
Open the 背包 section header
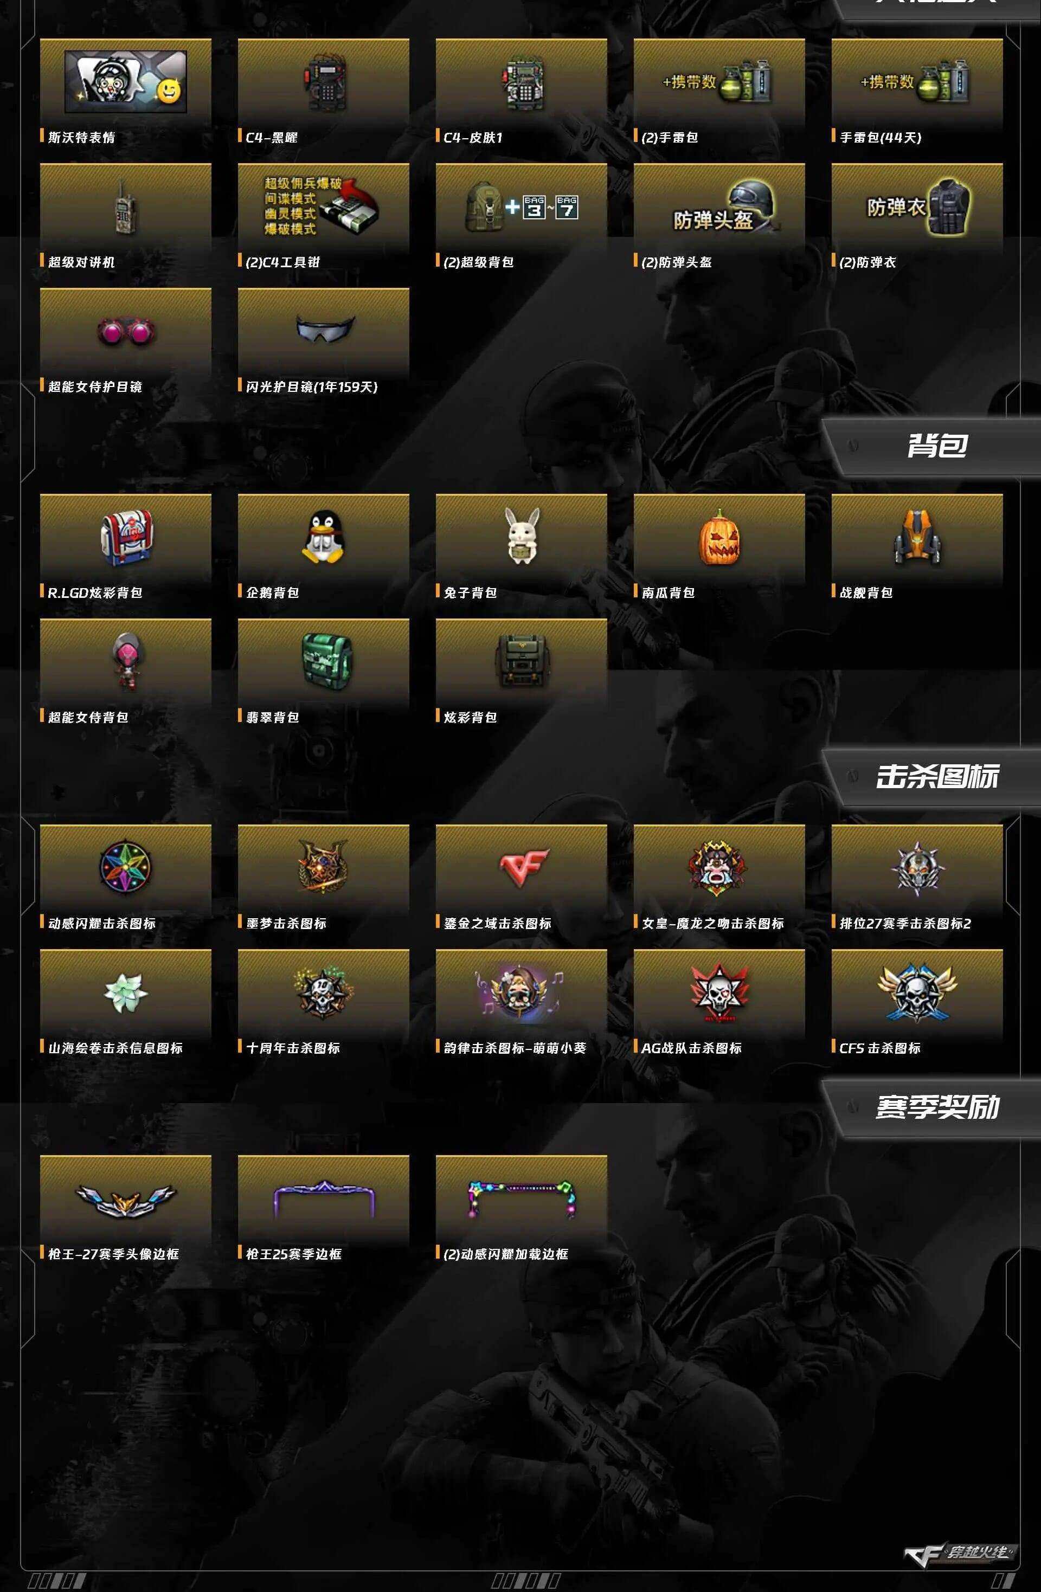tap(937, 446)
